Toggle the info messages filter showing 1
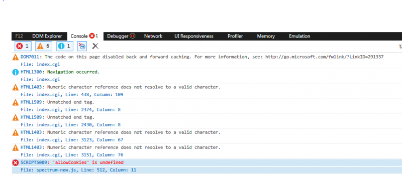 65,46
